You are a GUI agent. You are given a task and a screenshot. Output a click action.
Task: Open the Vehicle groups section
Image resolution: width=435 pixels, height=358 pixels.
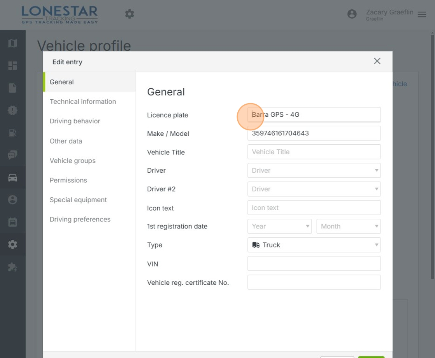[73, 161]
